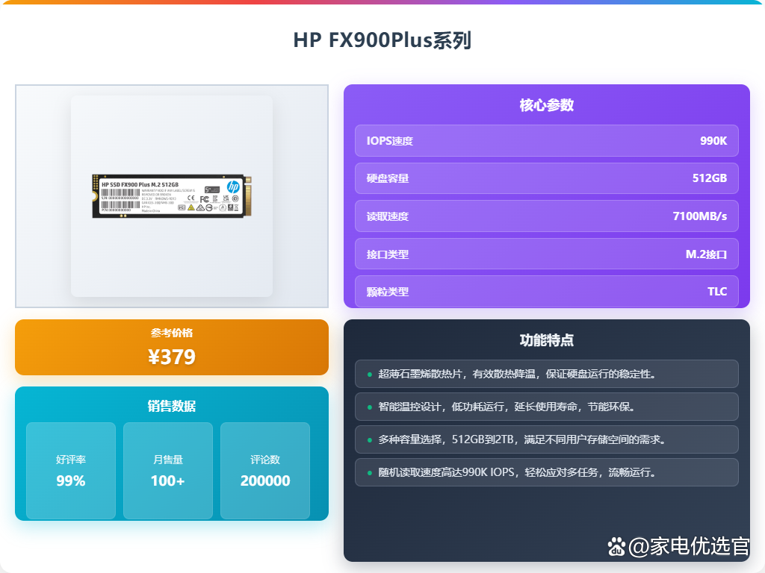The height and width of the screenshot is (573, 765).
Task: Select the 超薄石墨烯散热片 feature line
Action: [546, 374]
